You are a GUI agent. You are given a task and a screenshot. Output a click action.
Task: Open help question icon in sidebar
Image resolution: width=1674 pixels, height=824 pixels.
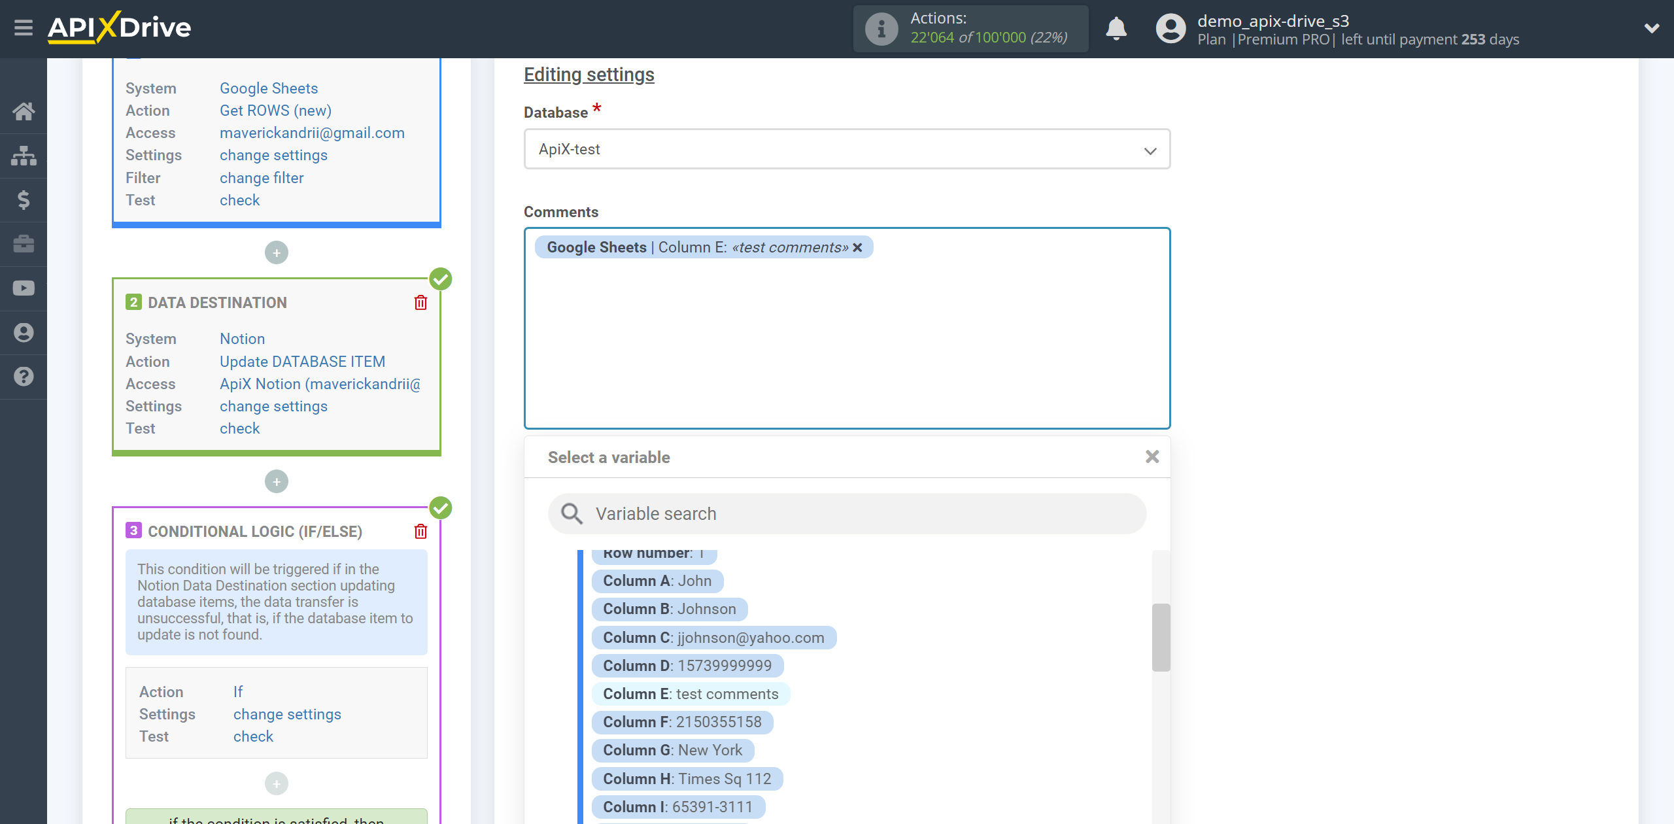click(x=24, y=377)
